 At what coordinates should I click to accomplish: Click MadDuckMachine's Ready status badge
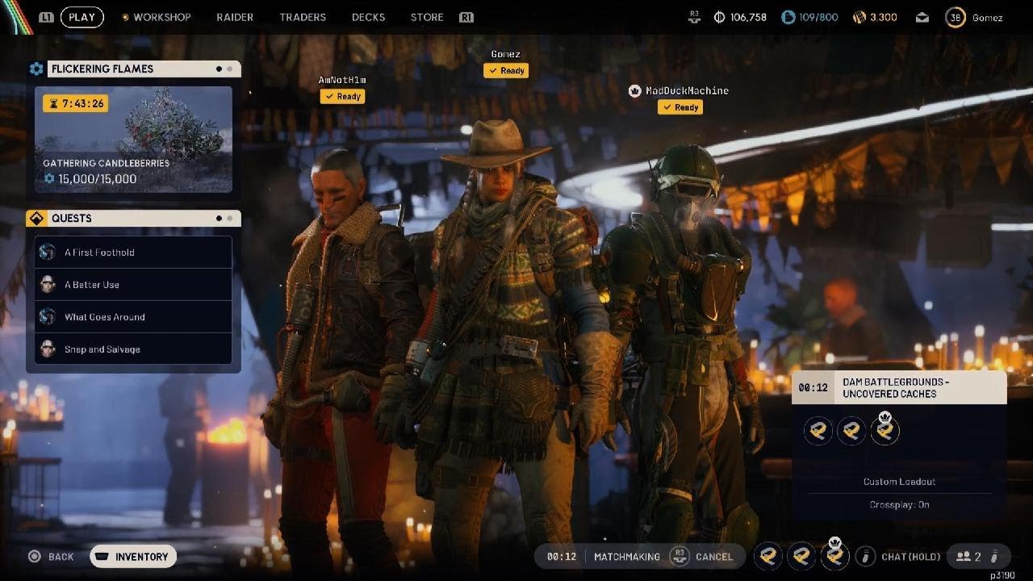click(680, 107)
